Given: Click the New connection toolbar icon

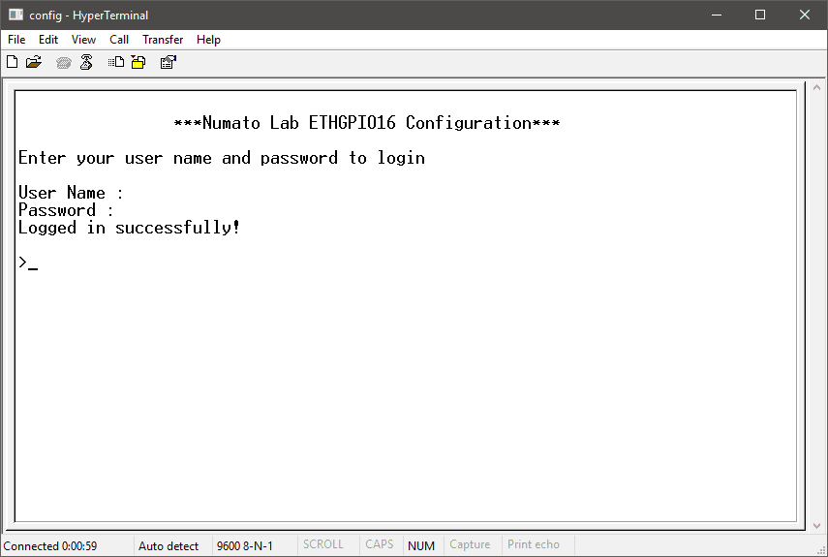Looking at the screenshot, I should [x=13, y=63].
